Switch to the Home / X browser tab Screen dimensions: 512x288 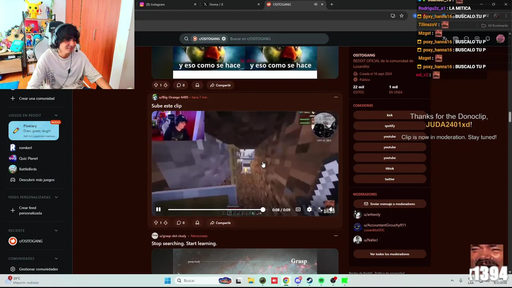[x=230, y=4]
